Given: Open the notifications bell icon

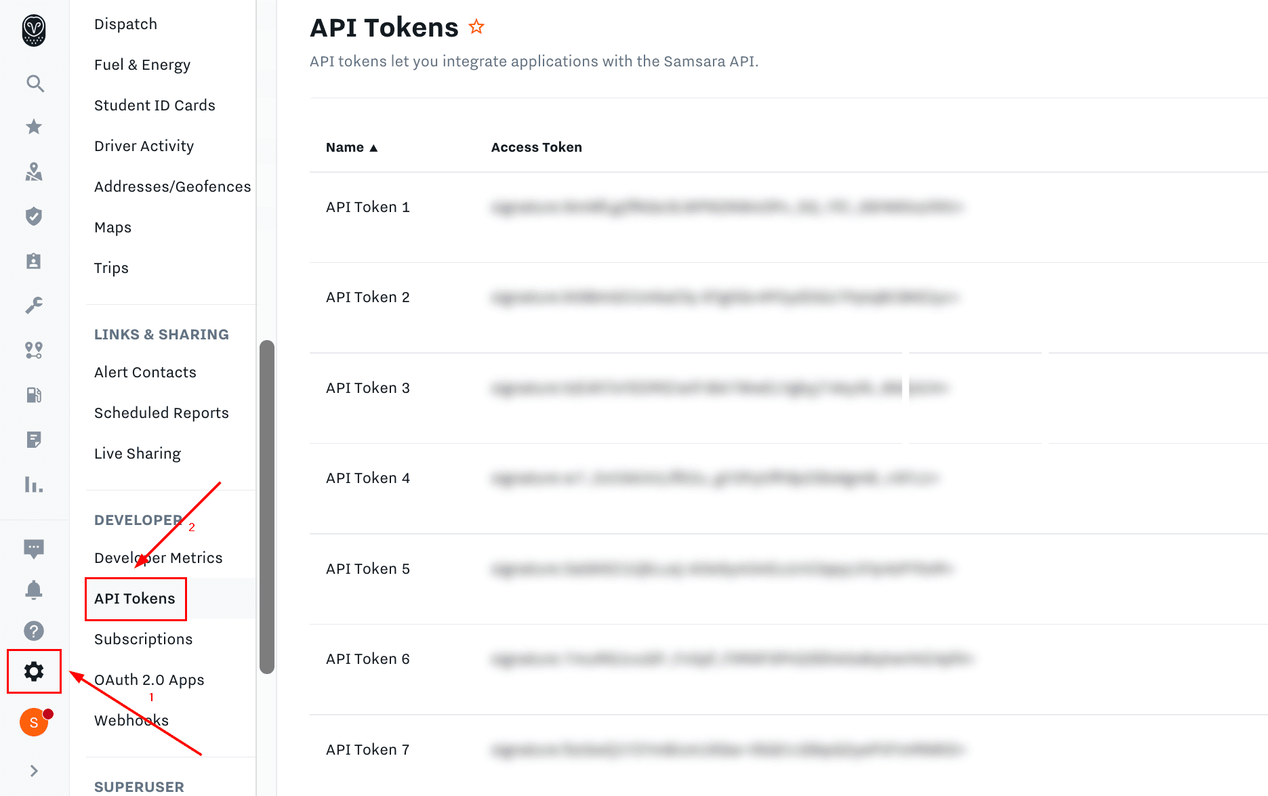Looking at the screenshot, I should [34, 590].
